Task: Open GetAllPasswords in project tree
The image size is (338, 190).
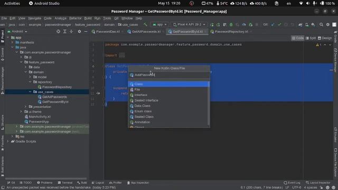Action: pyautogui.click(x=52, y=97)
